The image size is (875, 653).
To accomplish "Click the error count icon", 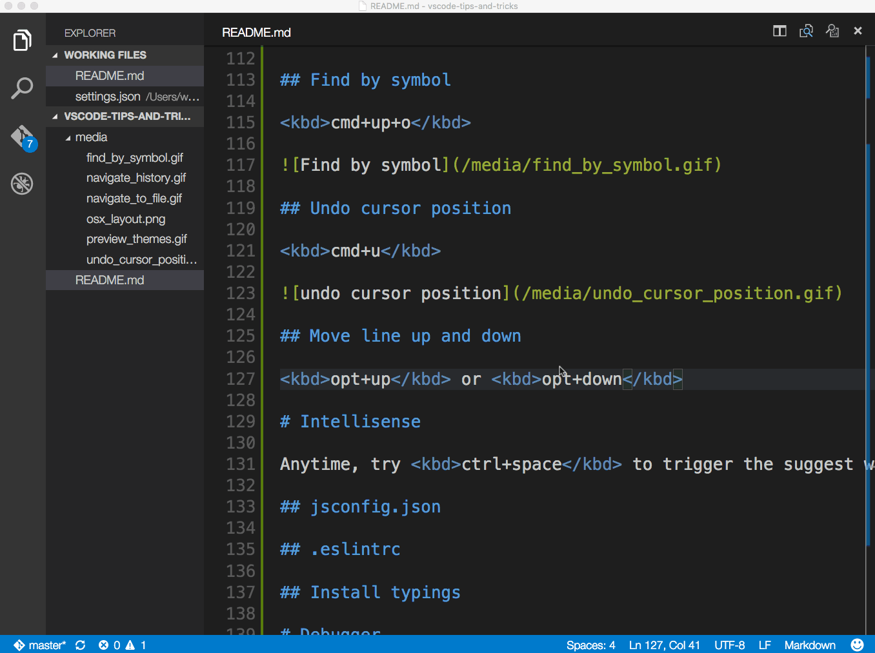I will 109,645.
